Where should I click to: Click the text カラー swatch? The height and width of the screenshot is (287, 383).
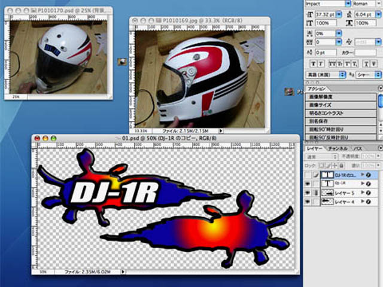[366, 52]
